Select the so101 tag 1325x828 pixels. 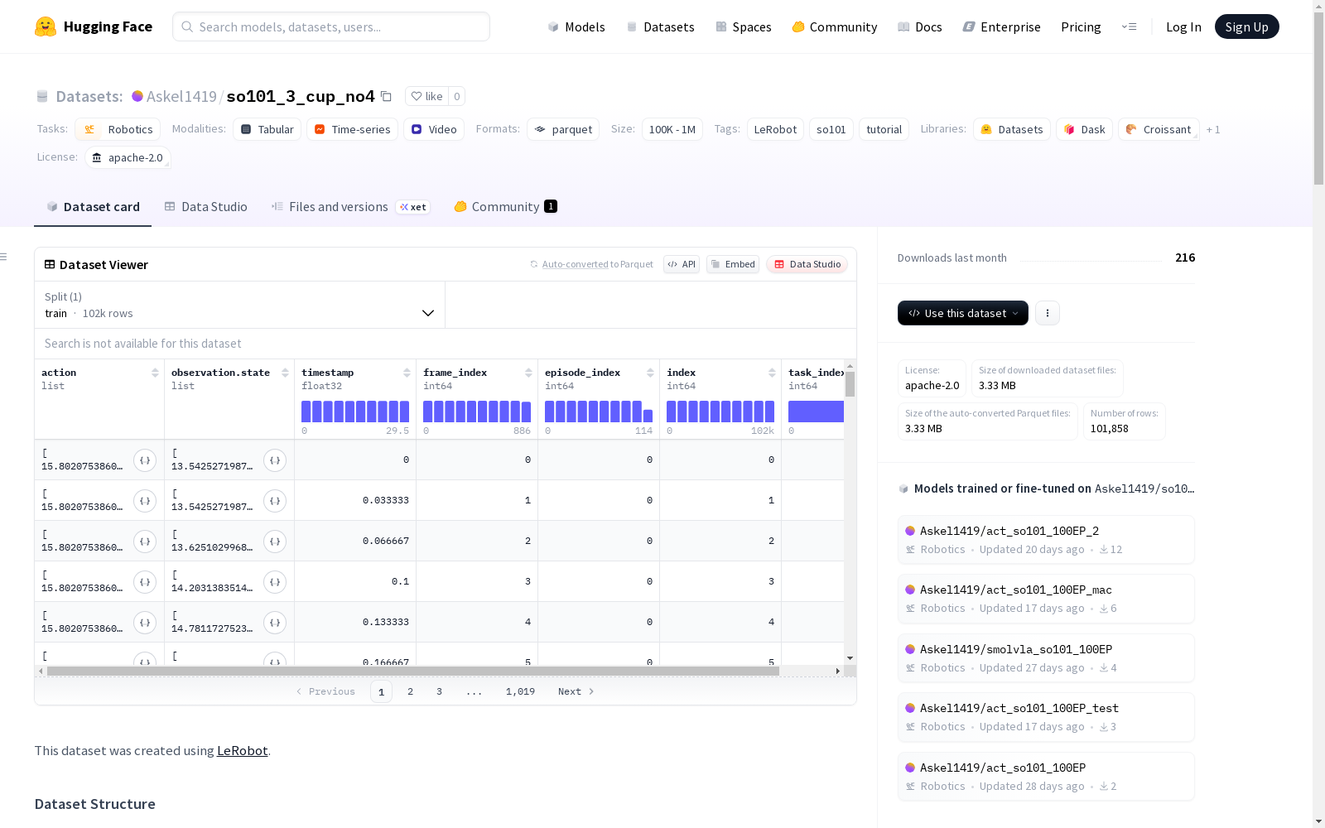coord(831,129)
